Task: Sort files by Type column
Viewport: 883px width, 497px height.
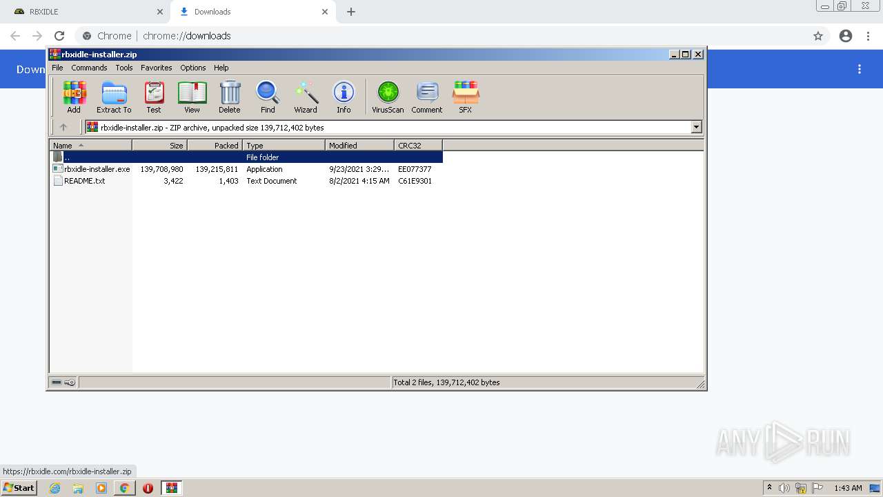Action: pyautogui.click(x=284, y=145)
